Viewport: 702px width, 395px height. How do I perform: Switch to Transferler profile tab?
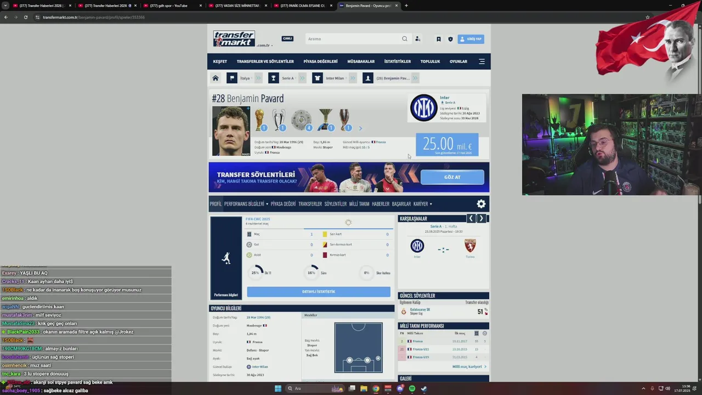tap(310, 204)
